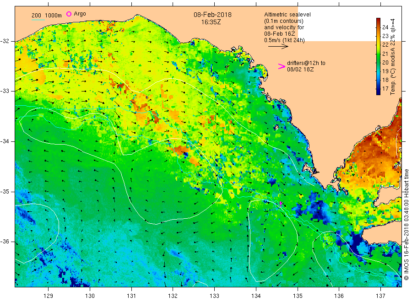412x302 pixels.
Task: Click the -34 latitude axis label
Action: point(5,141)
